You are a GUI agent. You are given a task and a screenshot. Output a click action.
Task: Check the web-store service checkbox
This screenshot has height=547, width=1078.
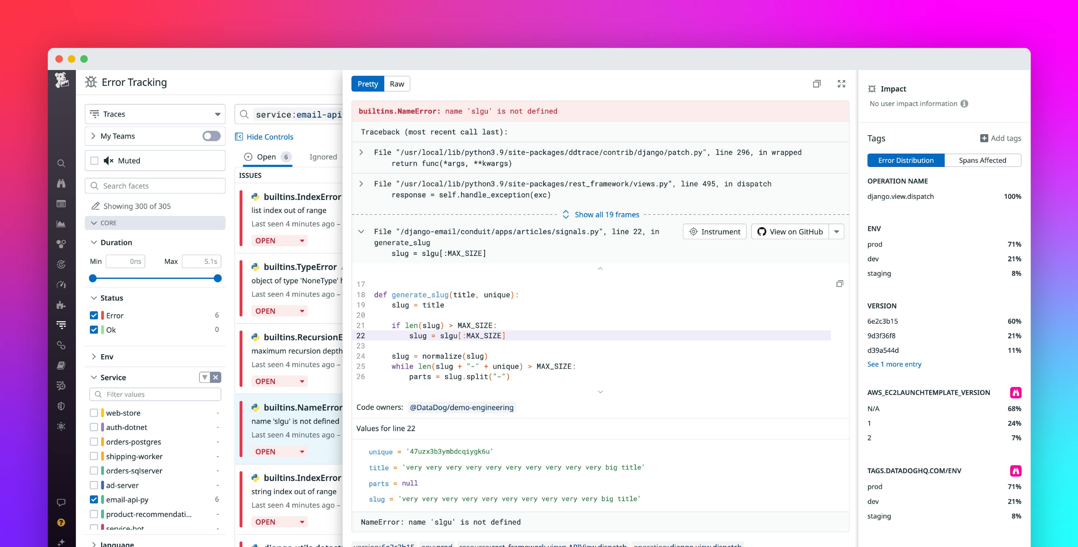click(x=94, y=413)
